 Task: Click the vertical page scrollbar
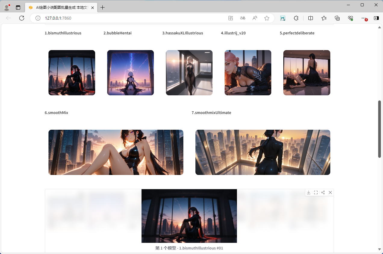379,129
